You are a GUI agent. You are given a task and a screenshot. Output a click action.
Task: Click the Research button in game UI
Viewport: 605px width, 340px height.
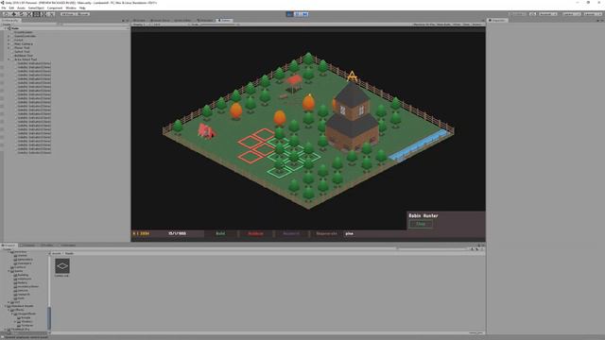click(291, 233)
